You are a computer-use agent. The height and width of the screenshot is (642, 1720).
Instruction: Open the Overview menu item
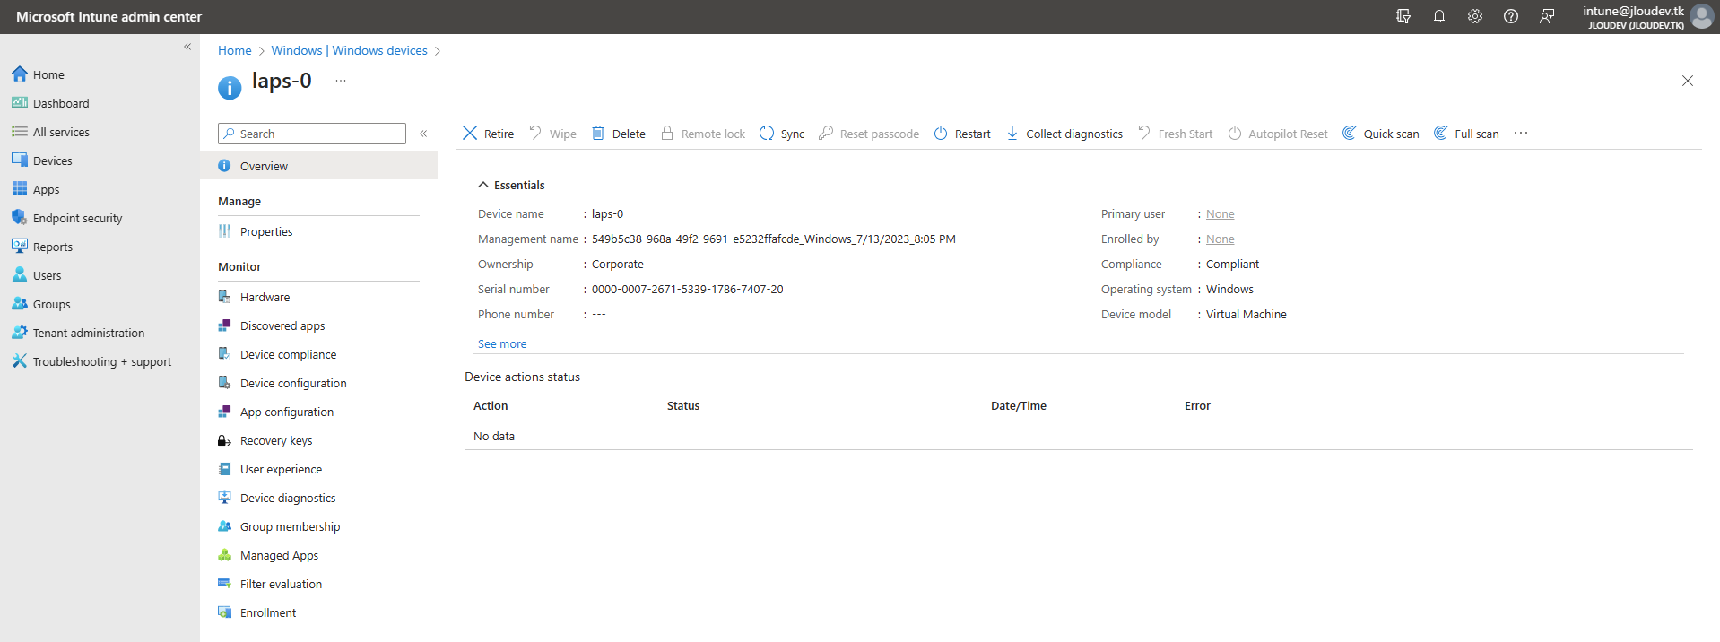tap(319, 166)
